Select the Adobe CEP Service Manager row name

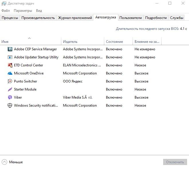pos(35,49)
